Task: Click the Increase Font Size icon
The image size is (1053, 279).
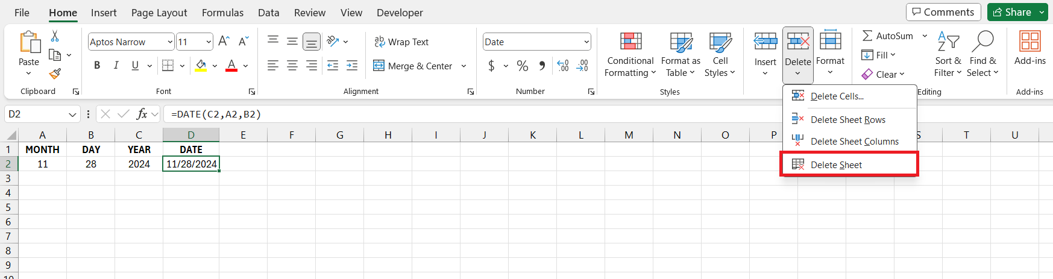Action: click(224, 42)
